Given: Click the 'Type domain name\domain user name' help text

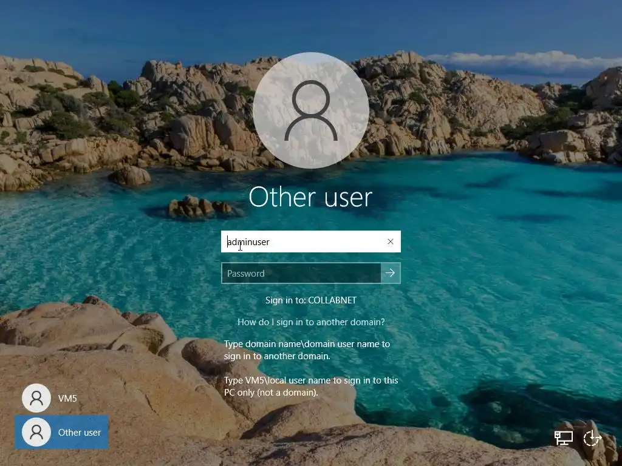Looking at the screenshot, I should pyautogui.click(x=307, y=350).
